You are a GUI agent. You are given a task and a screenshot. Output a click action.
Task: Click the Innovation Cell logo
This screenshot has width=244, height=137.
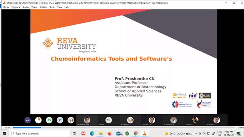coord(182,104)
